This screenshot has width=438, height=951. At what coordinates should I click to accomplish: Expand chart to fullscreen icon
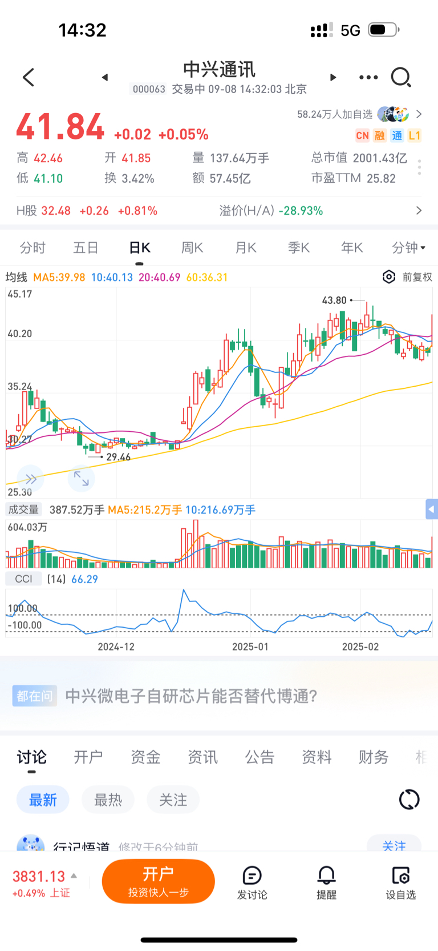(81, 479)
